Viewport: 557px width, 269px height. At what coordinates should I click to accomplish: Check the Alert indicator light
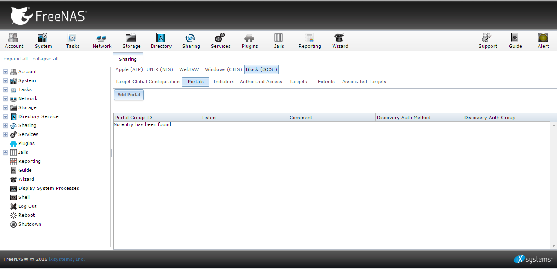(x=543, y=38)
